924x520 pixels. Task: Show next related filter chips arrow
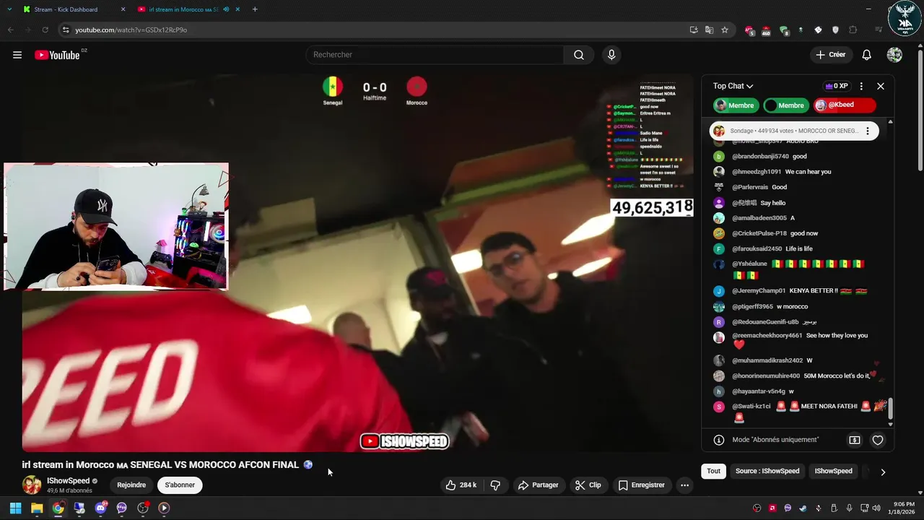(x=882, y=472)
